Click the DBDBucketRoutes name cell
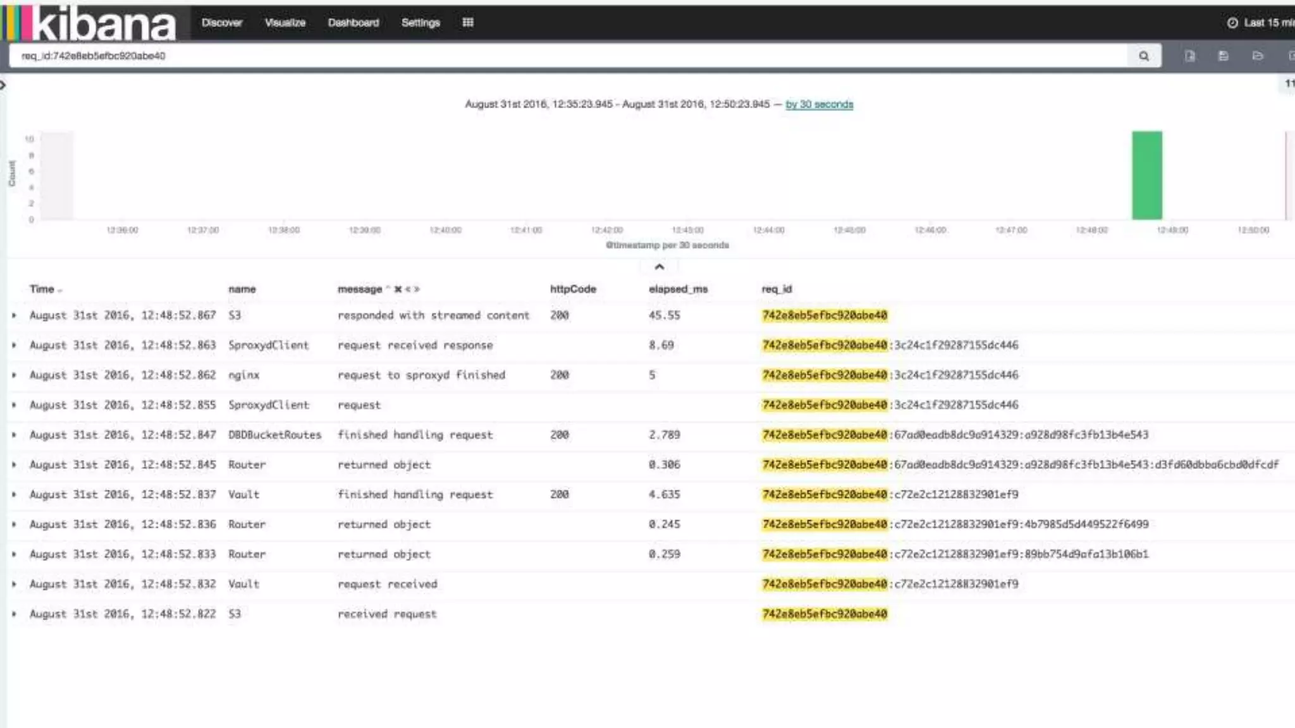This screenshot has width=1295, height=728. [x=274, y=435]
